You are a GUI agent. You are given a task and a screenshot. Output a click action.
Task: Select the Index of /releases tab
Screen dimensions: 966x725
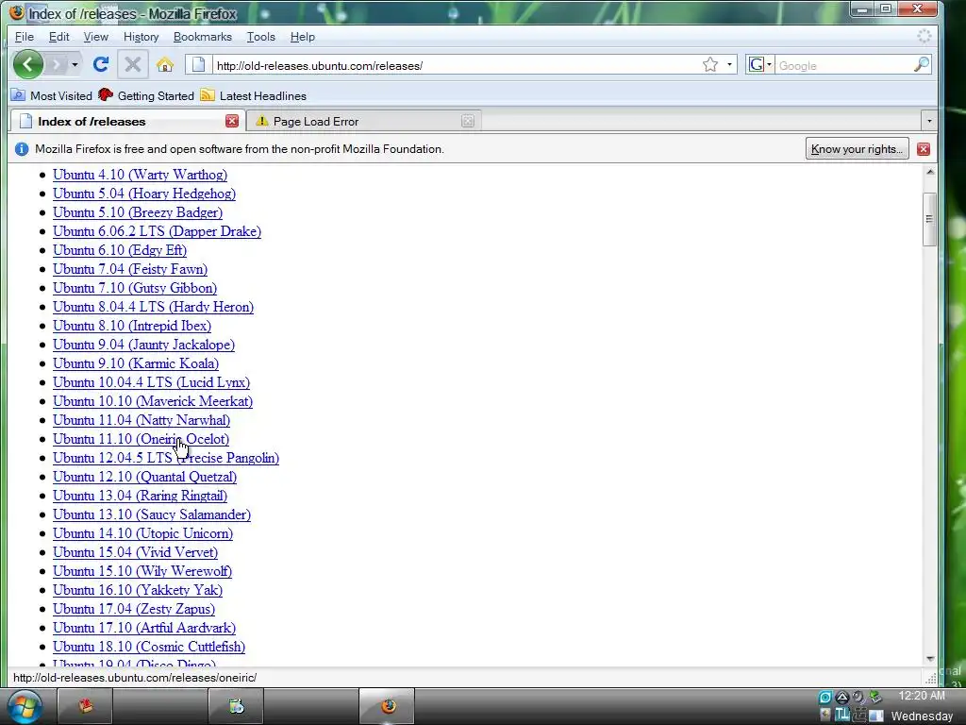(x=126, y=121)
